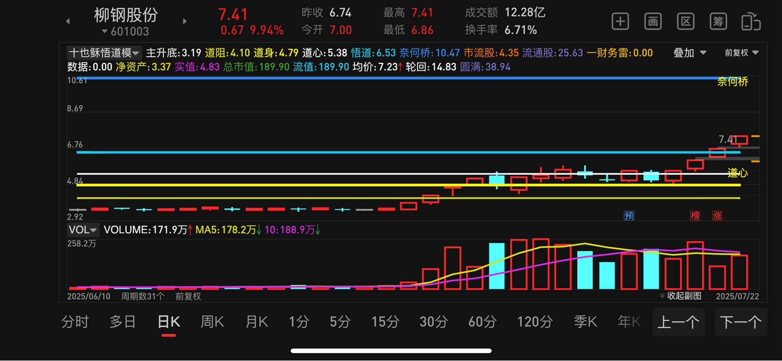Collapse the sub-chart with 收起副图
Viewport: 782px width, 361px height.
(681, 296)
